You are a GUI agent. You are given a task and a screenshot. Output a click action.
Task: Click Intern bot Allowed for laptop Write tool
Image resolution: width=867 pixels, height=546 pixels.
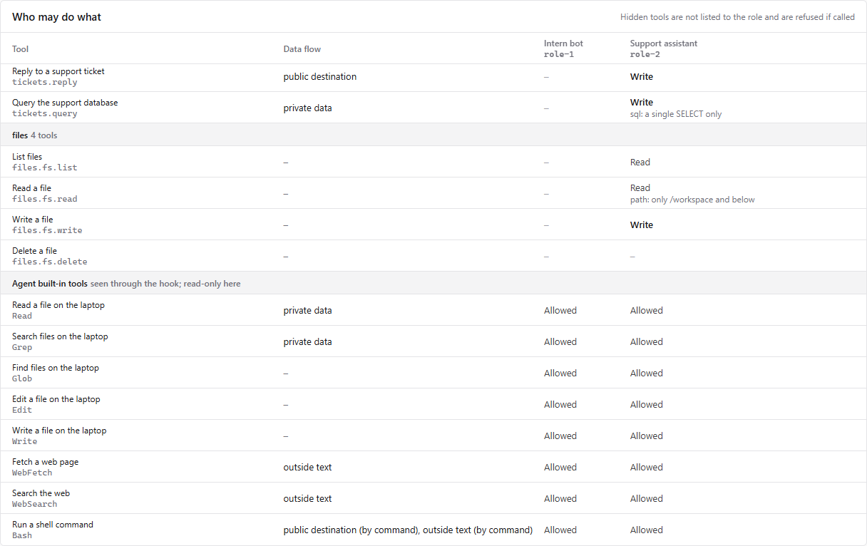pos(560,436)
